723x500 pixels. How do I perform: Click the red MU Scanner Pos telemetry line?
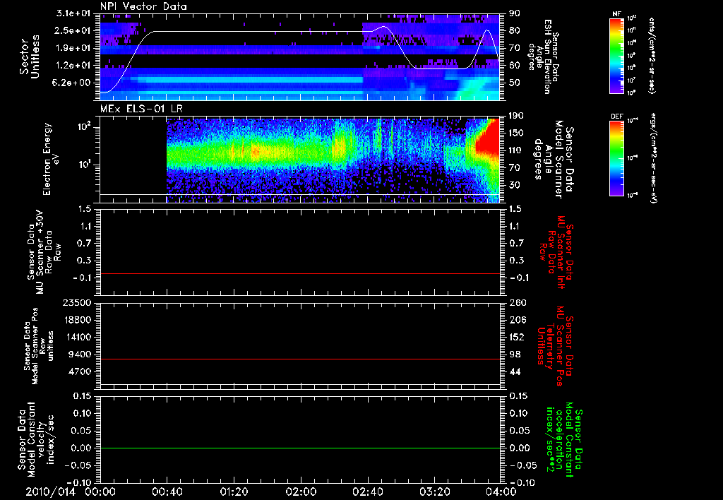[x=299, y=359]
